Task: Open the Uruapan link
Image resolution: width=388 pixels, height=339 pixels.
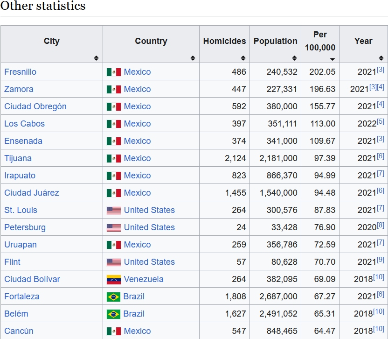Action: (21, 245)
